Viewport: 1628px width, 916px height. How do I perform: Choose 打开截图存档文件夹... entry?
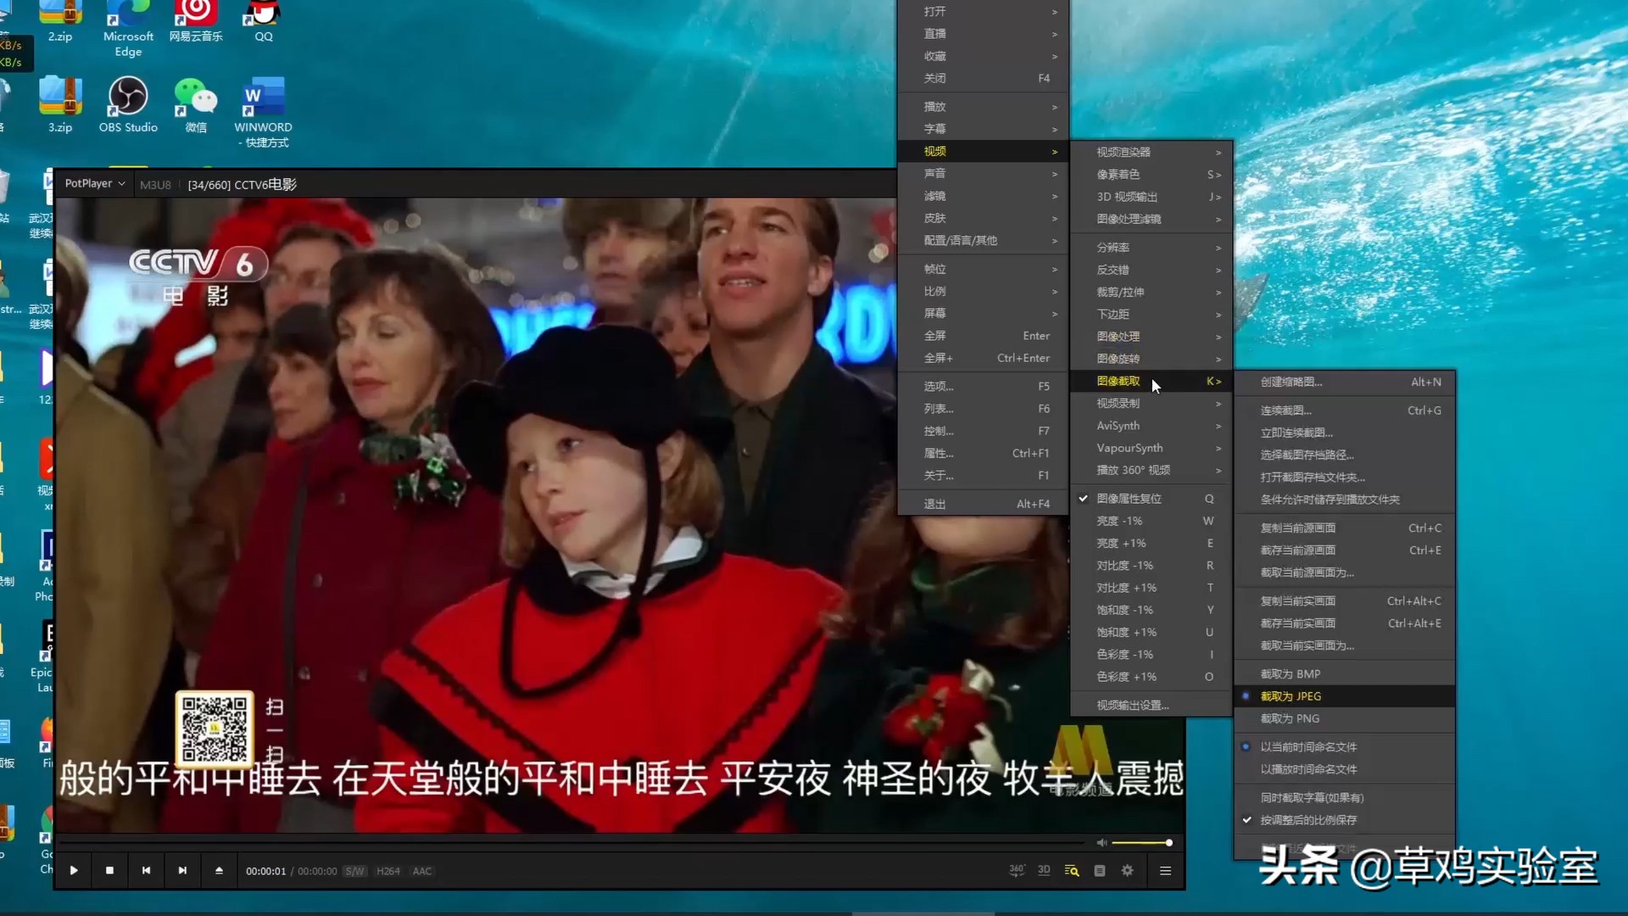1345,478
